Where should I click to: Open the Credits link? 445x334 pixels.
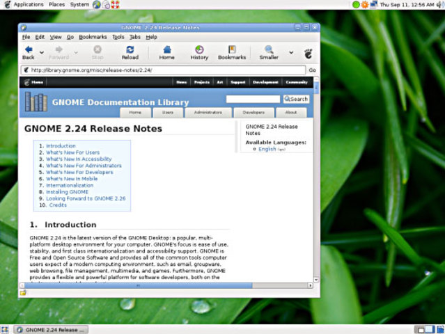point(58,205)
